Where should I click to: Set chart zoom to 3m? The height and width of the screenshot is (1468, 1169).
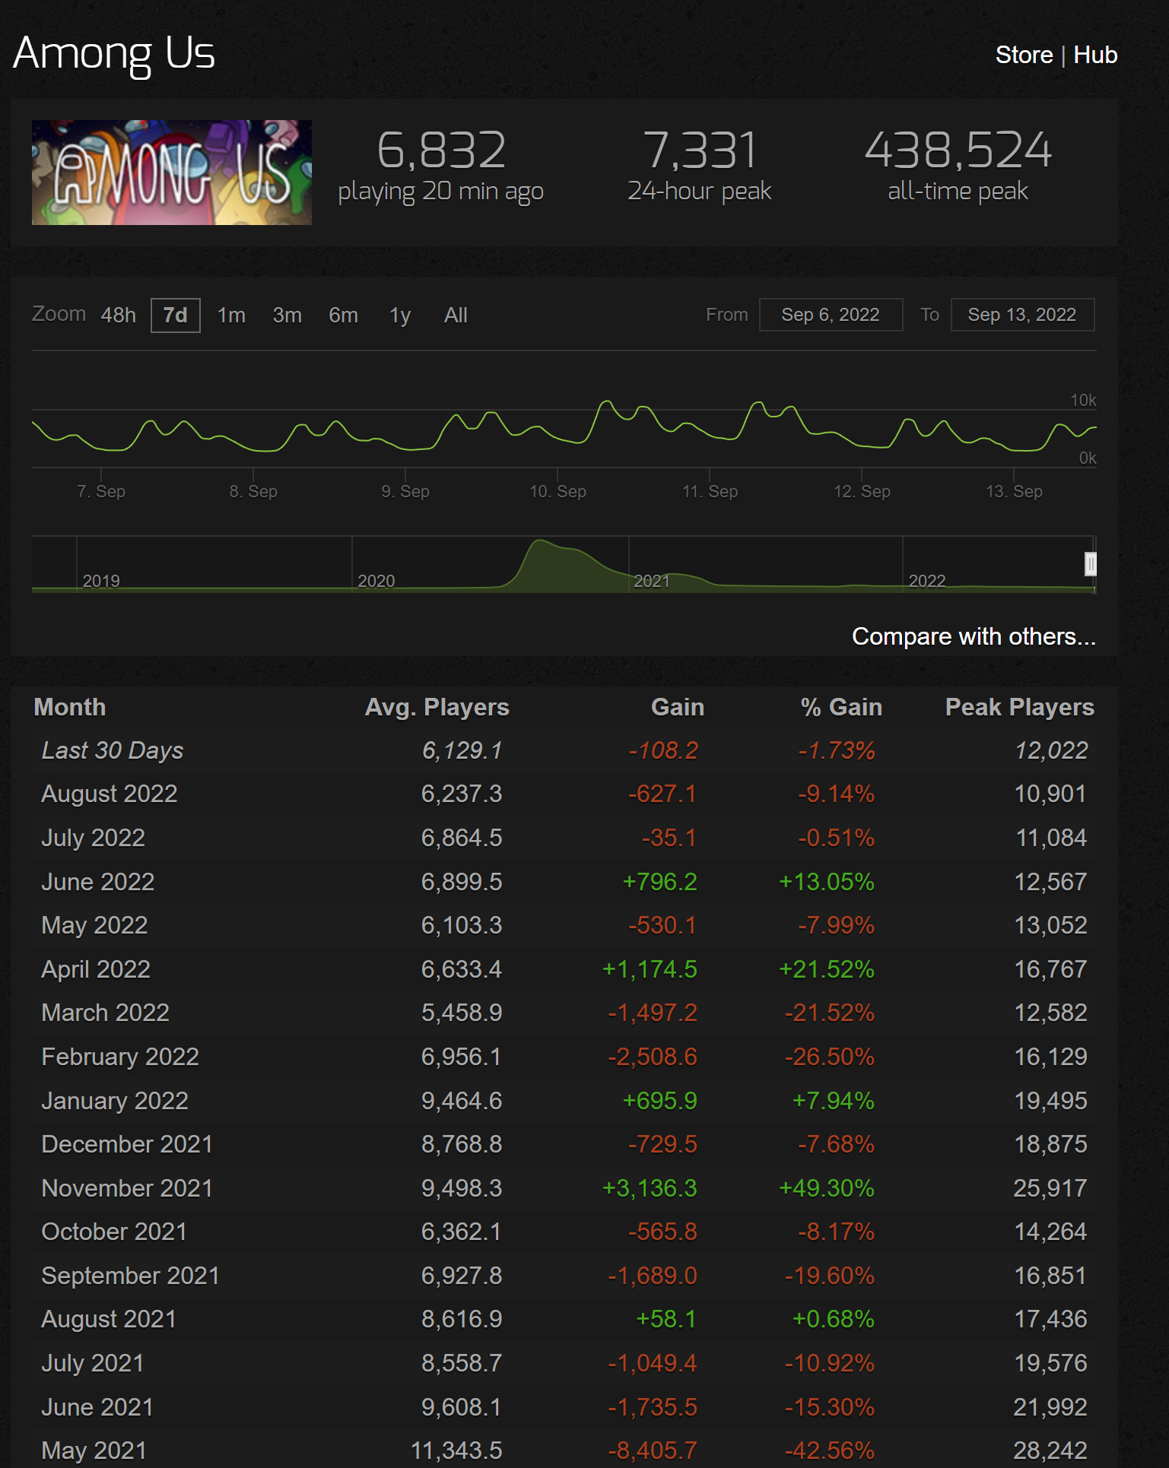point(287,315)
